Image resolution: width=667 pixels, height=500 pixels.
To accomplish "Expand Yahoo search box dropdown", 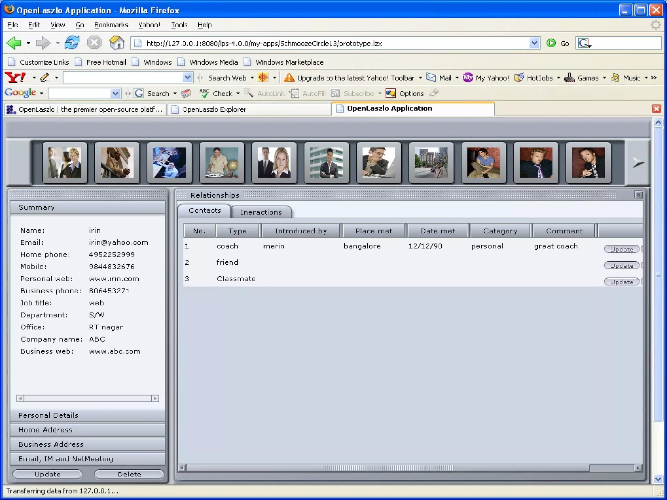I will [187, 78].
